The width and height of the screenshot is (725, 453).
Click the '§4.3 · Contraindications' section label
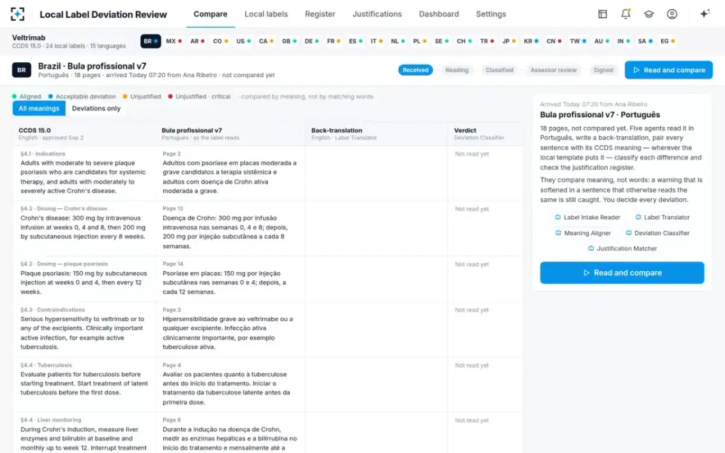pos(53,310)
